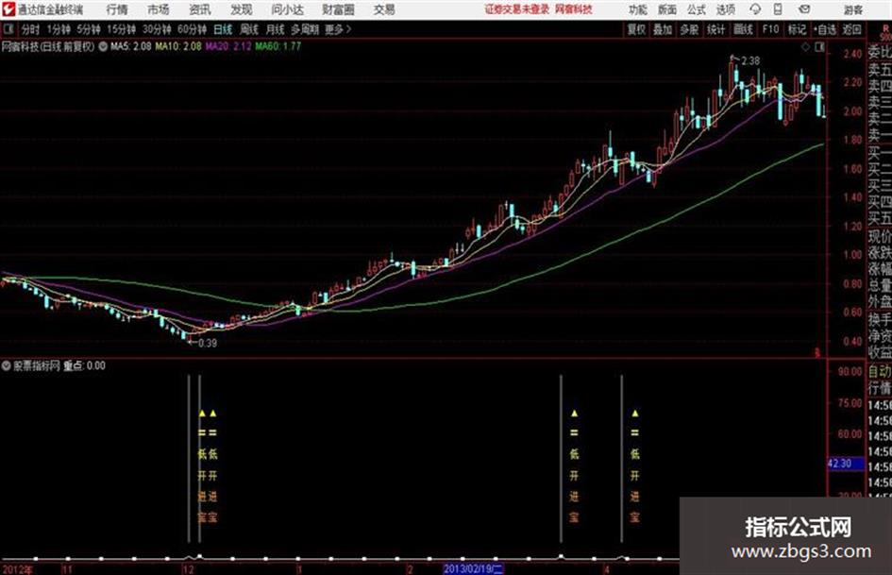Image resolution: width=892 pixels, height=575 pixels.
Task: Click the MA5: 2.08 indicator value
Action: coord(131,46)
